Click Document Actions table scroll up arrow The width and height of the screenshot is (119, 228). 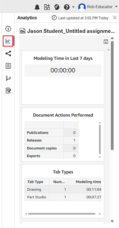pos(100,123)
